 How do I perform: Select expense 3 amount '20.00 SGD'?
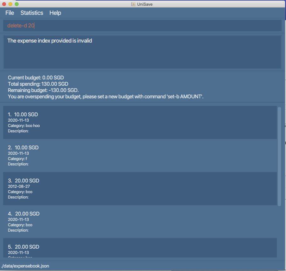(x=27, y=181)
